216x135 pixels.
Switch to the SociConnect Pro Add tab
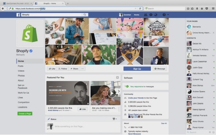click(x=18, y=3)
